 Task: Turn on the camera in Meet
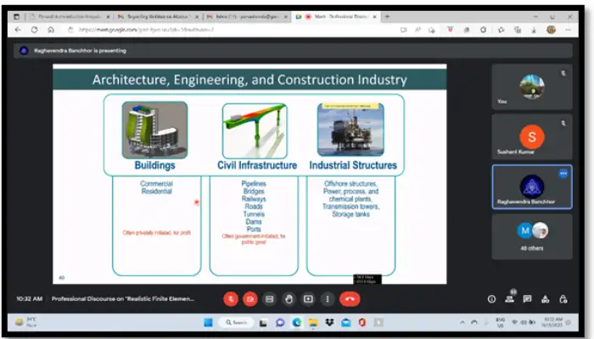pyautogui.click(x=250, y=298)
